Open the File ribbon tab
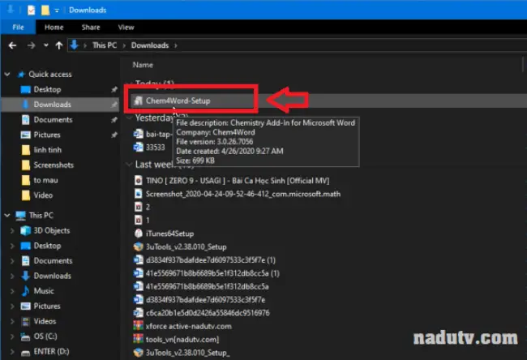The width and height of the screenshot is (527, 360). click(x=18, y=28)
